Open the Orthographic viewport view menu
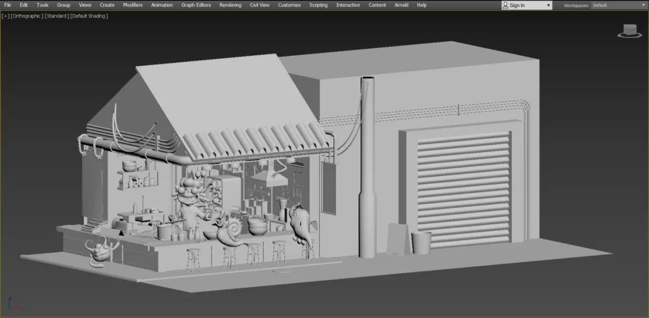 click(27, 16)
